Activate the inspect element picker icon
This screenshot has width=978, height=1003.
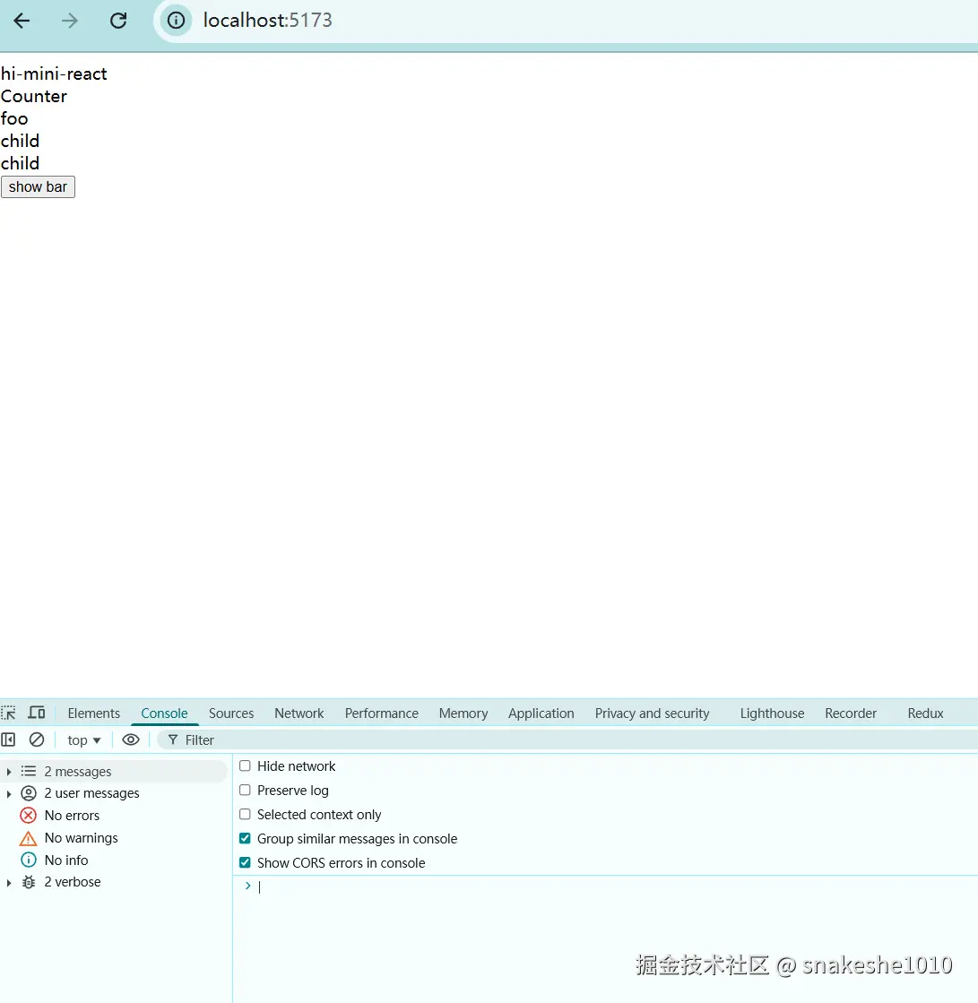click(x=8, y=713)
